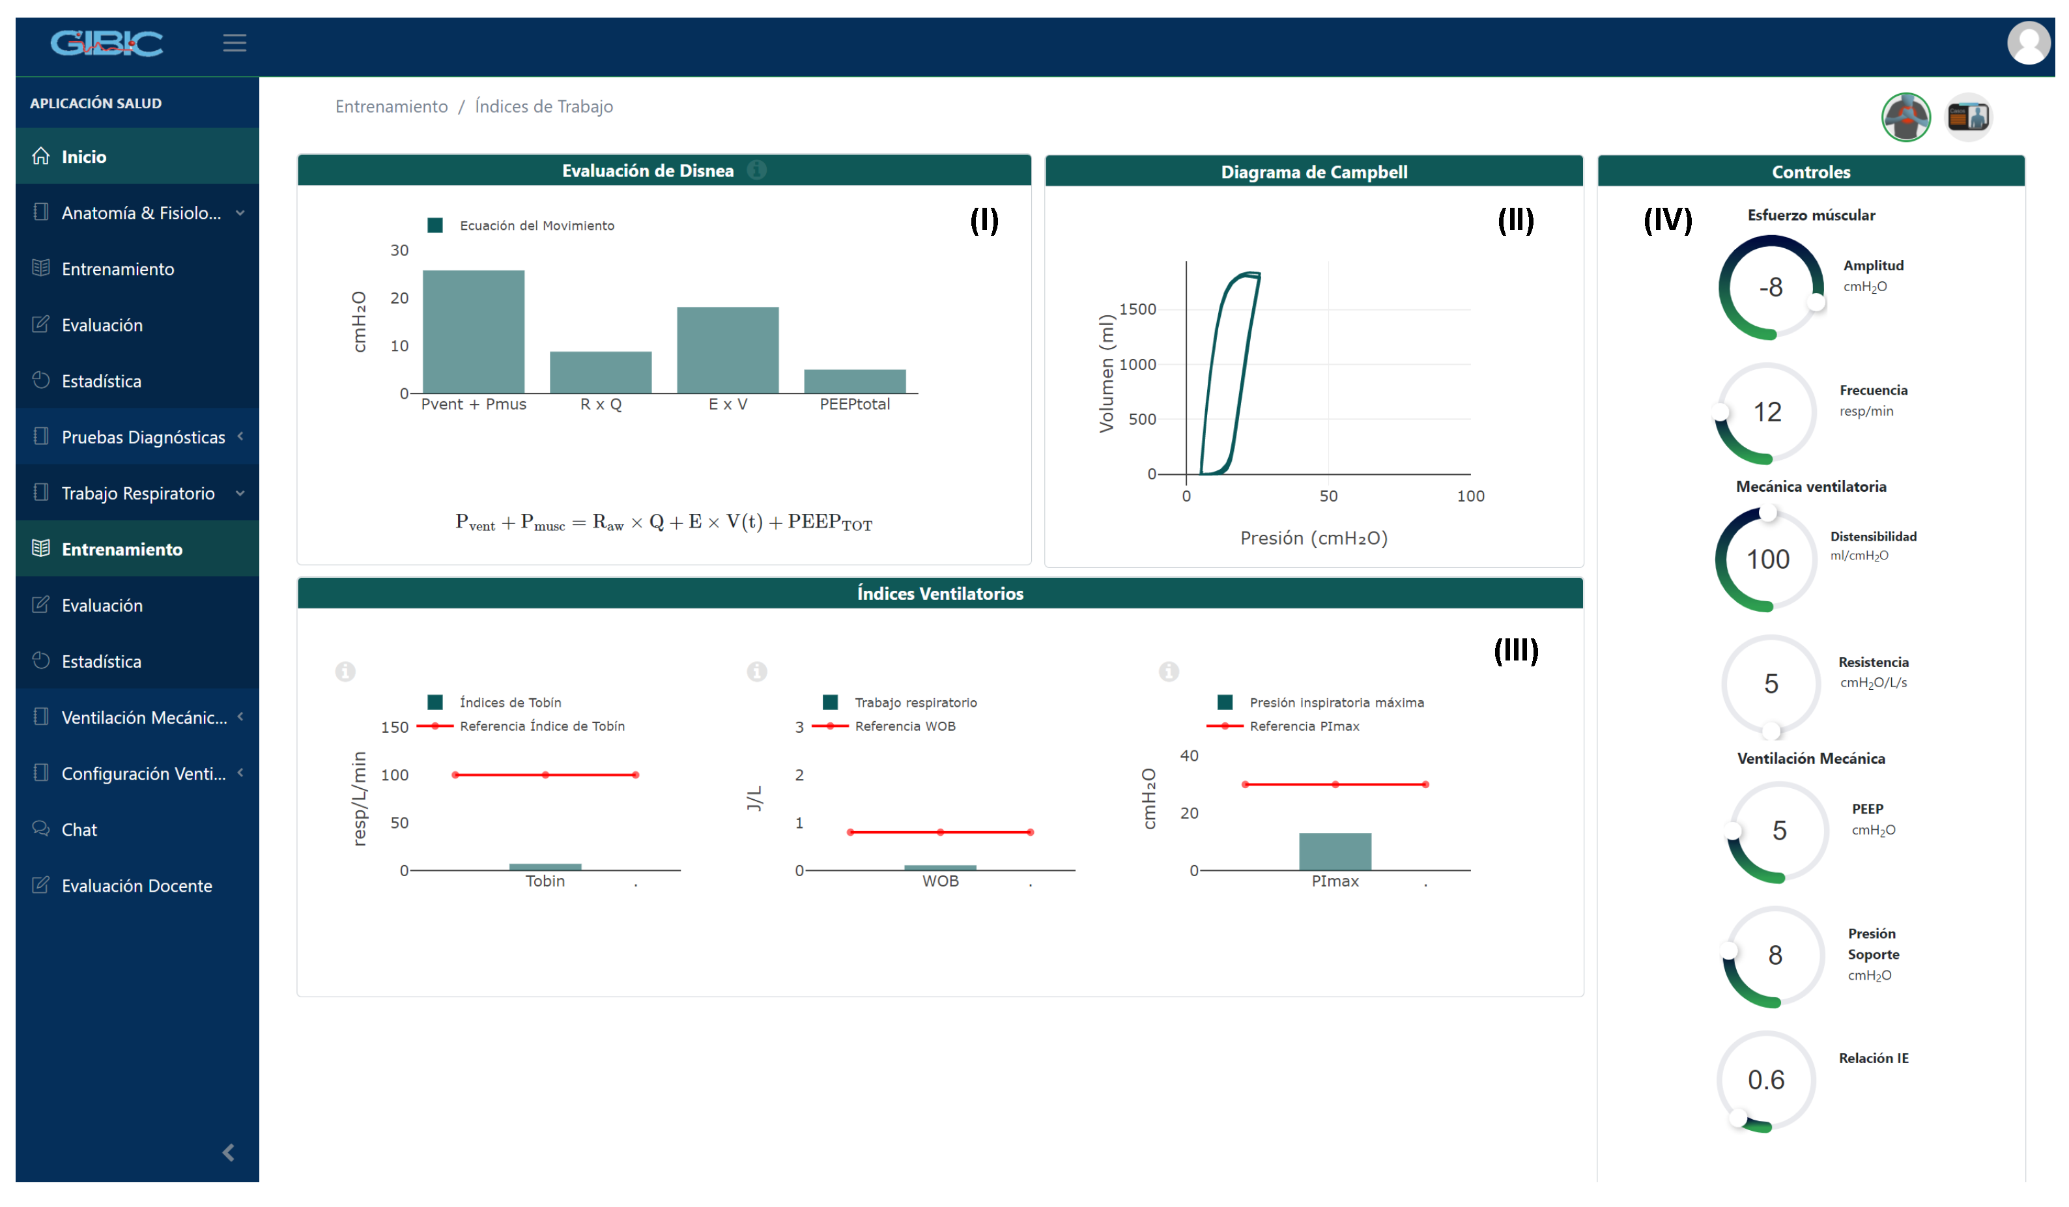This screenshot has height=1207, width=2069.
Task: Click the info icon above Tobin chart
Action: 345,672
